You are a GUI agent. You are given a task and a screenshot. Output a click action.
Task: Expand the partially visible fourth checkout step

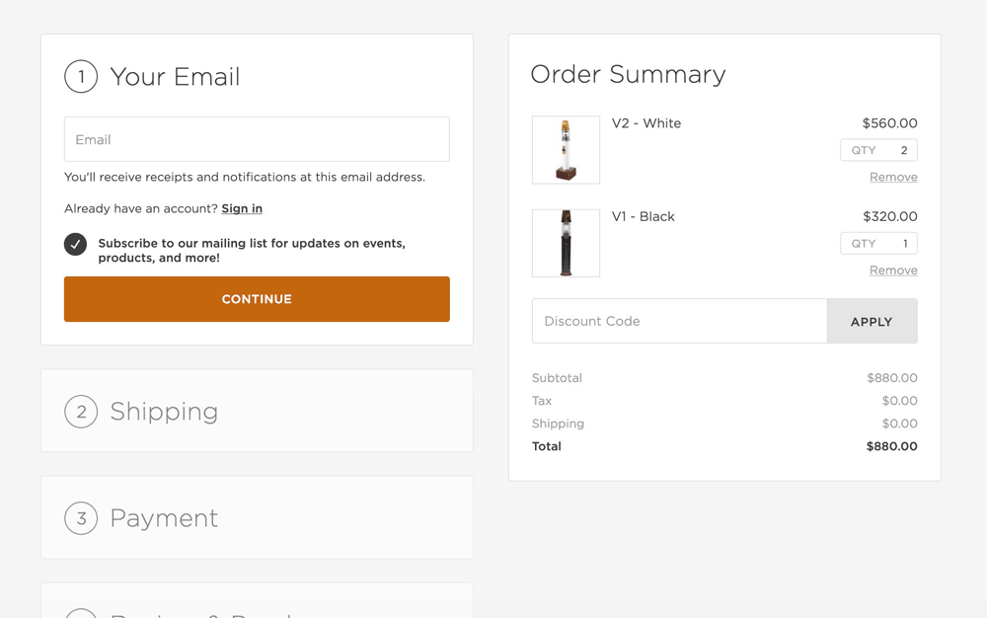pyautogui.click(x=257, y=601)
